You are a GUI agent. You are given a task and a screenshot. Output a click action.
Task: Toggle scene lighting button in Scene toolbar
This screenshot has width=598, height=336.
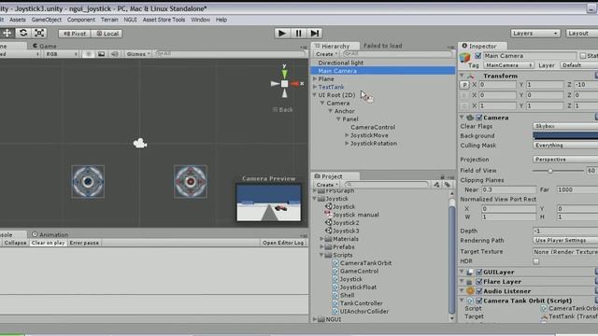89,54
